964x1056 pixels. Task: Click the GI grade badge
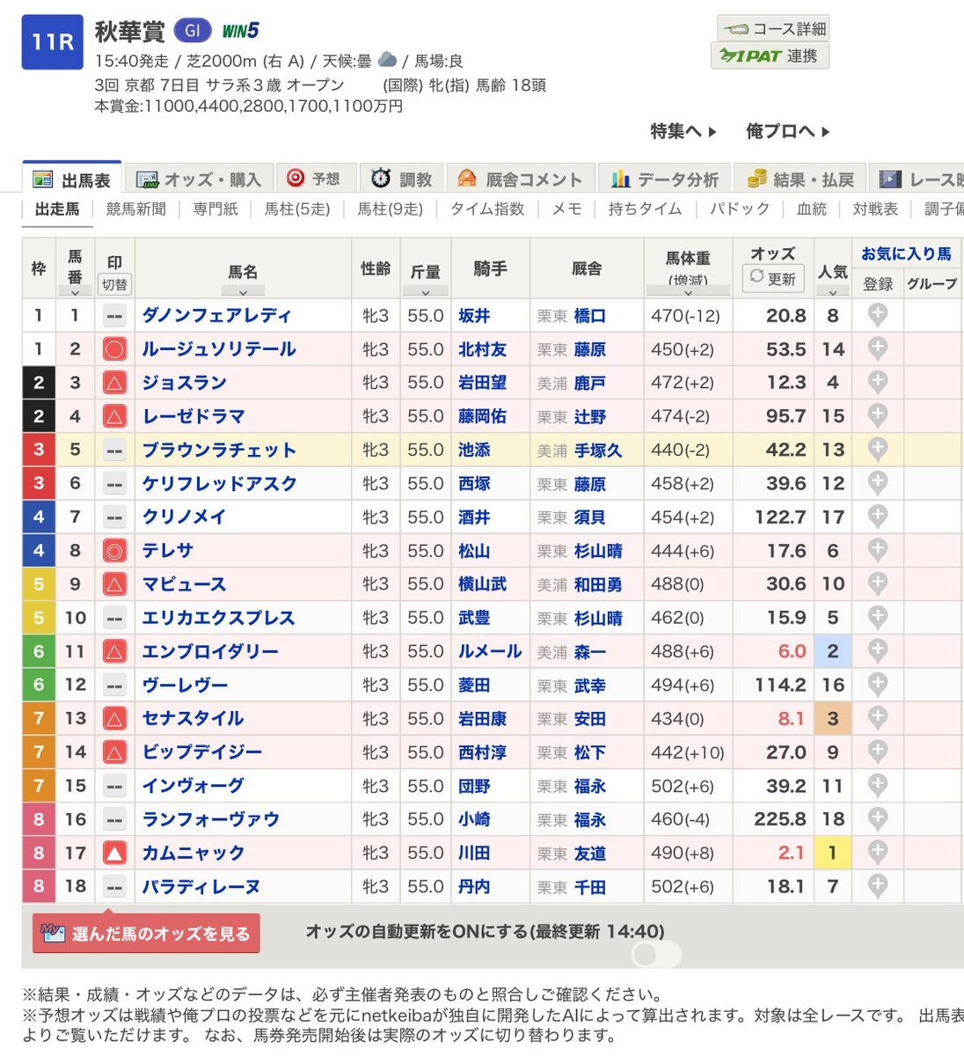coord(193,31)
